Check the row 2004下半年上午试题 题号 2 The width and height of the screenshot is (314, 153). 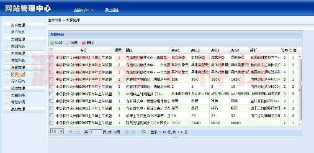pyautogui.click(x=51, y=87)
